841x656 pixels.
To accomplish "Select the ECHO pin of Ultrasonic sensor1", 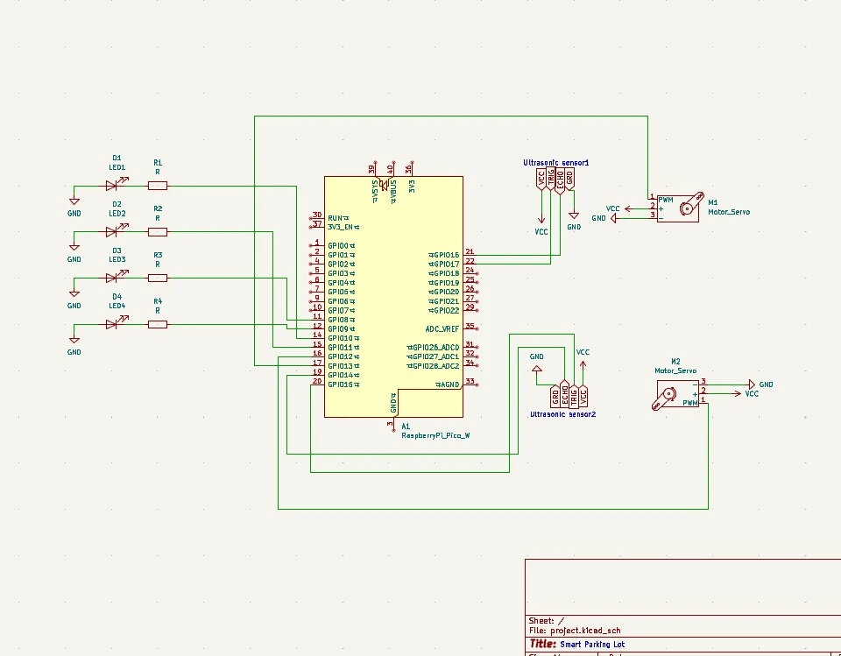I will (x=560, y=180).
